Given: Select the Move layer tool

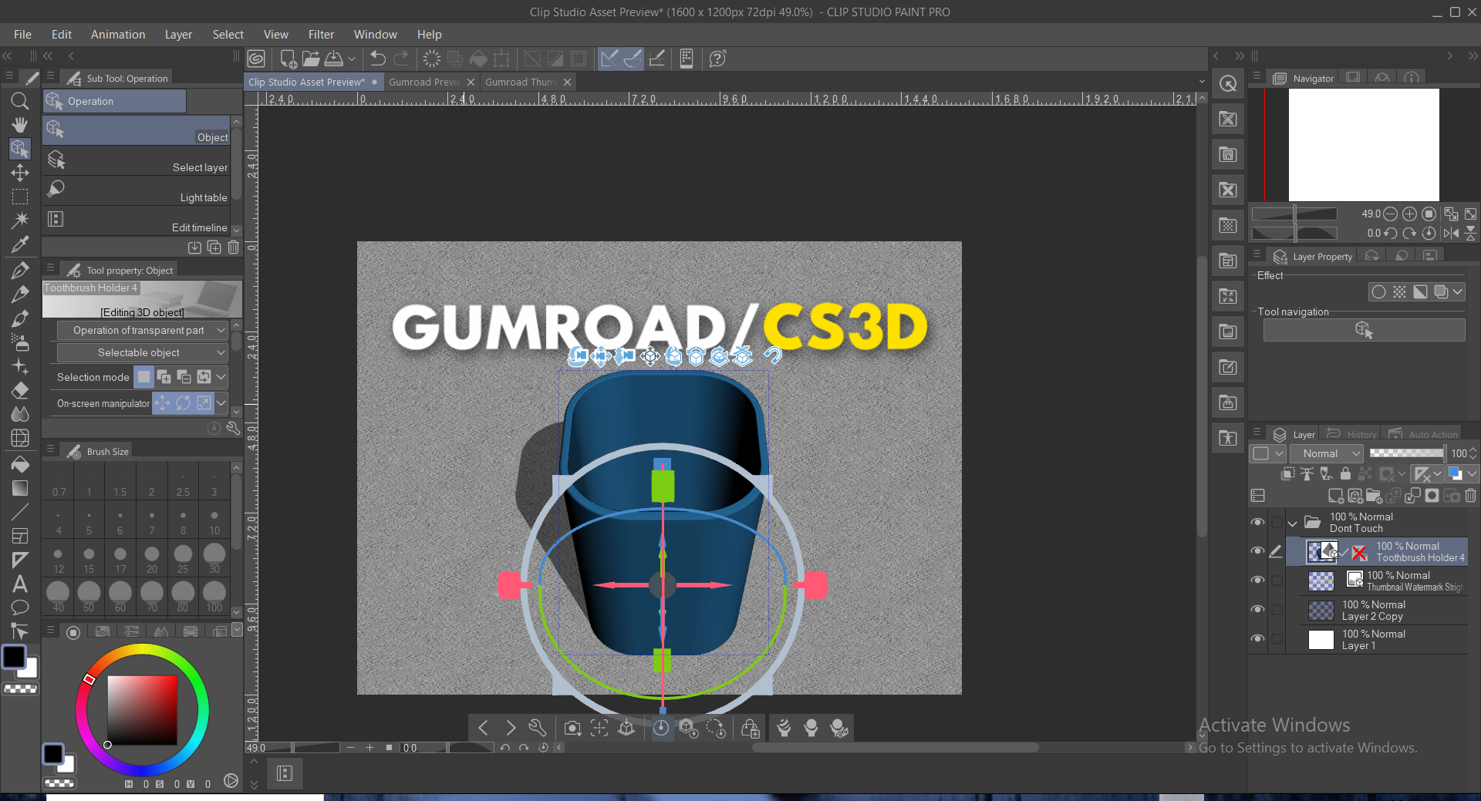Looking at the screenshot, I should point(20,173).
